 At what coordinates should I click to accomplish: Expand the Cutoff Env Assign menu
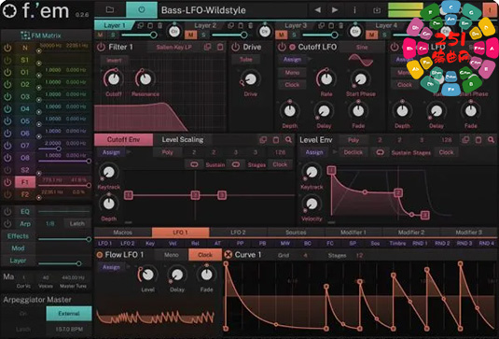[111, 152]
